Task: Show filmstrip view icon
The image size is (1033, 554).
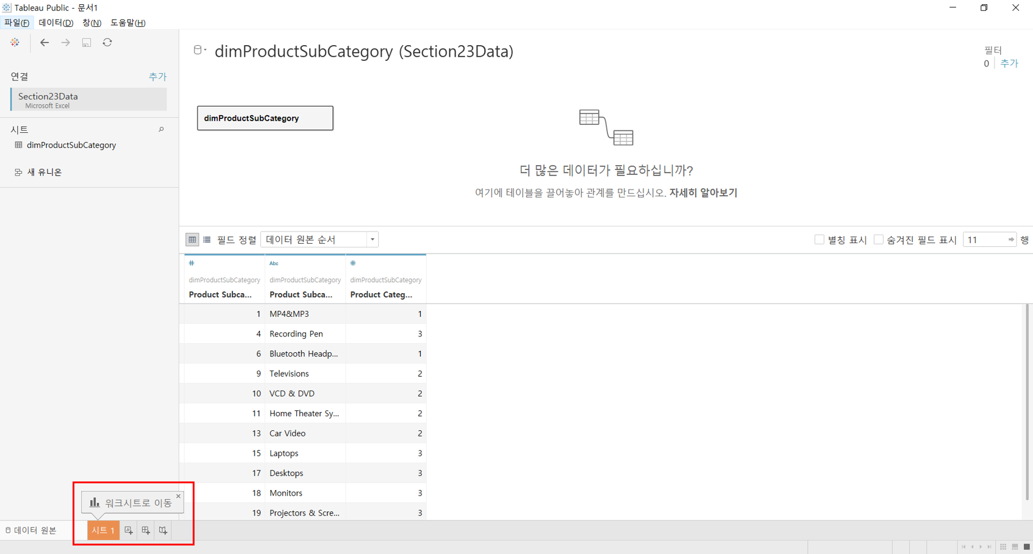Action: [x=1015, y=547]
